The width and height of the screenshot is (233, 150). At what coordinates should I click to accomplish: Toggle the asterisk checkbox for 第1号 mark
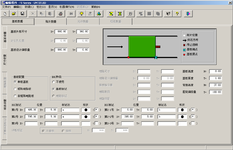coord(96,110)
